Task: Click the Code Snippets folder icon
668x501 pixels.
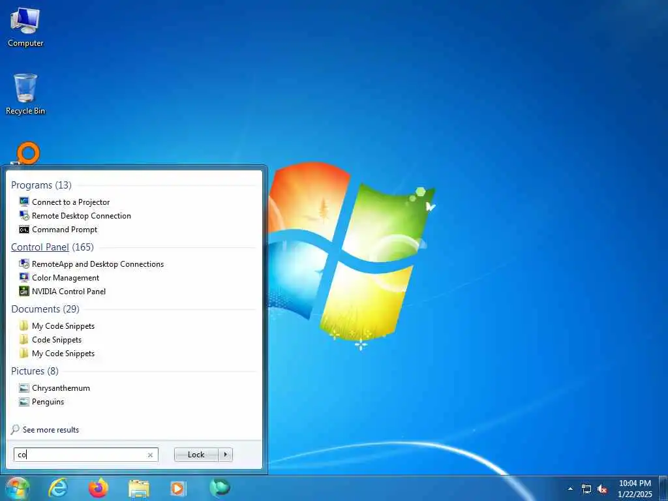Action: (24, 339)
